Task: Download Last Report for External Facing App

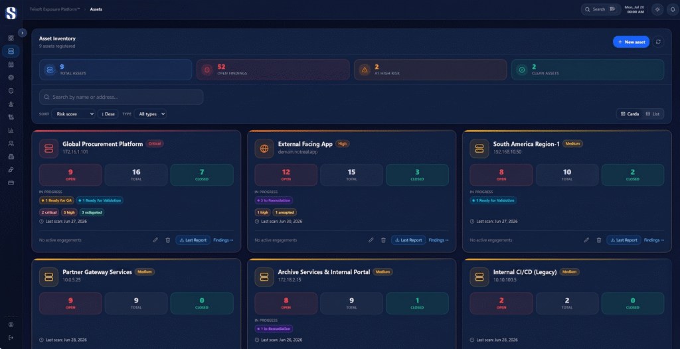Action: click(408, 240)
